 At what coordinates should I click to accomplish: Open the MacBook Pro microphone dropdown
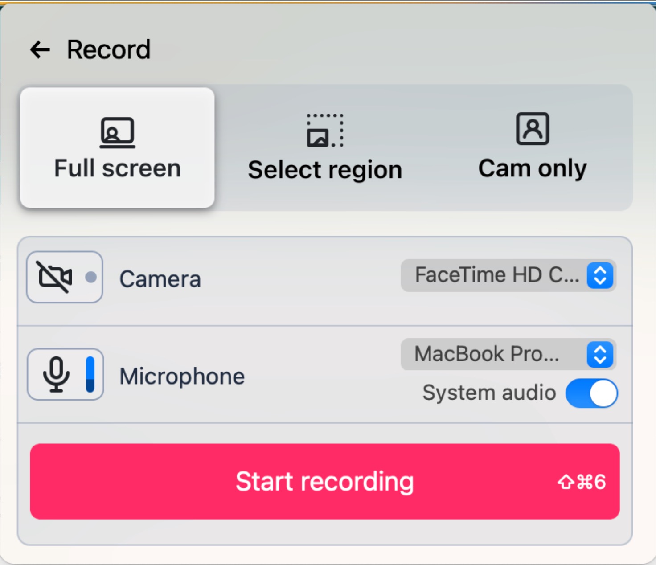[508, 355]
